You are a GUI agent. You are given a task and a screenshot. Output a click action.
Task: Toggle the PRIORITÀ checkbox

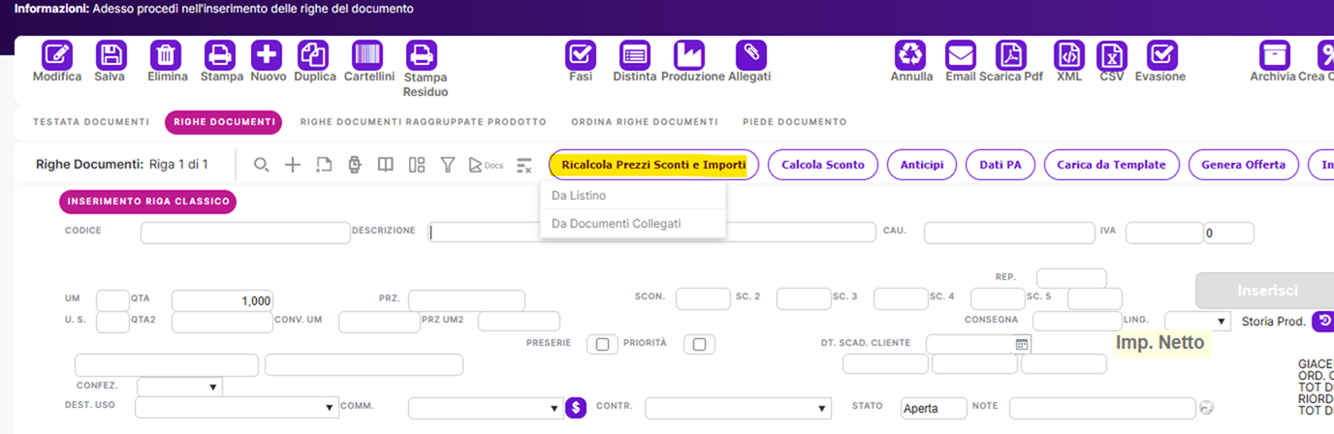pos(699,344)
